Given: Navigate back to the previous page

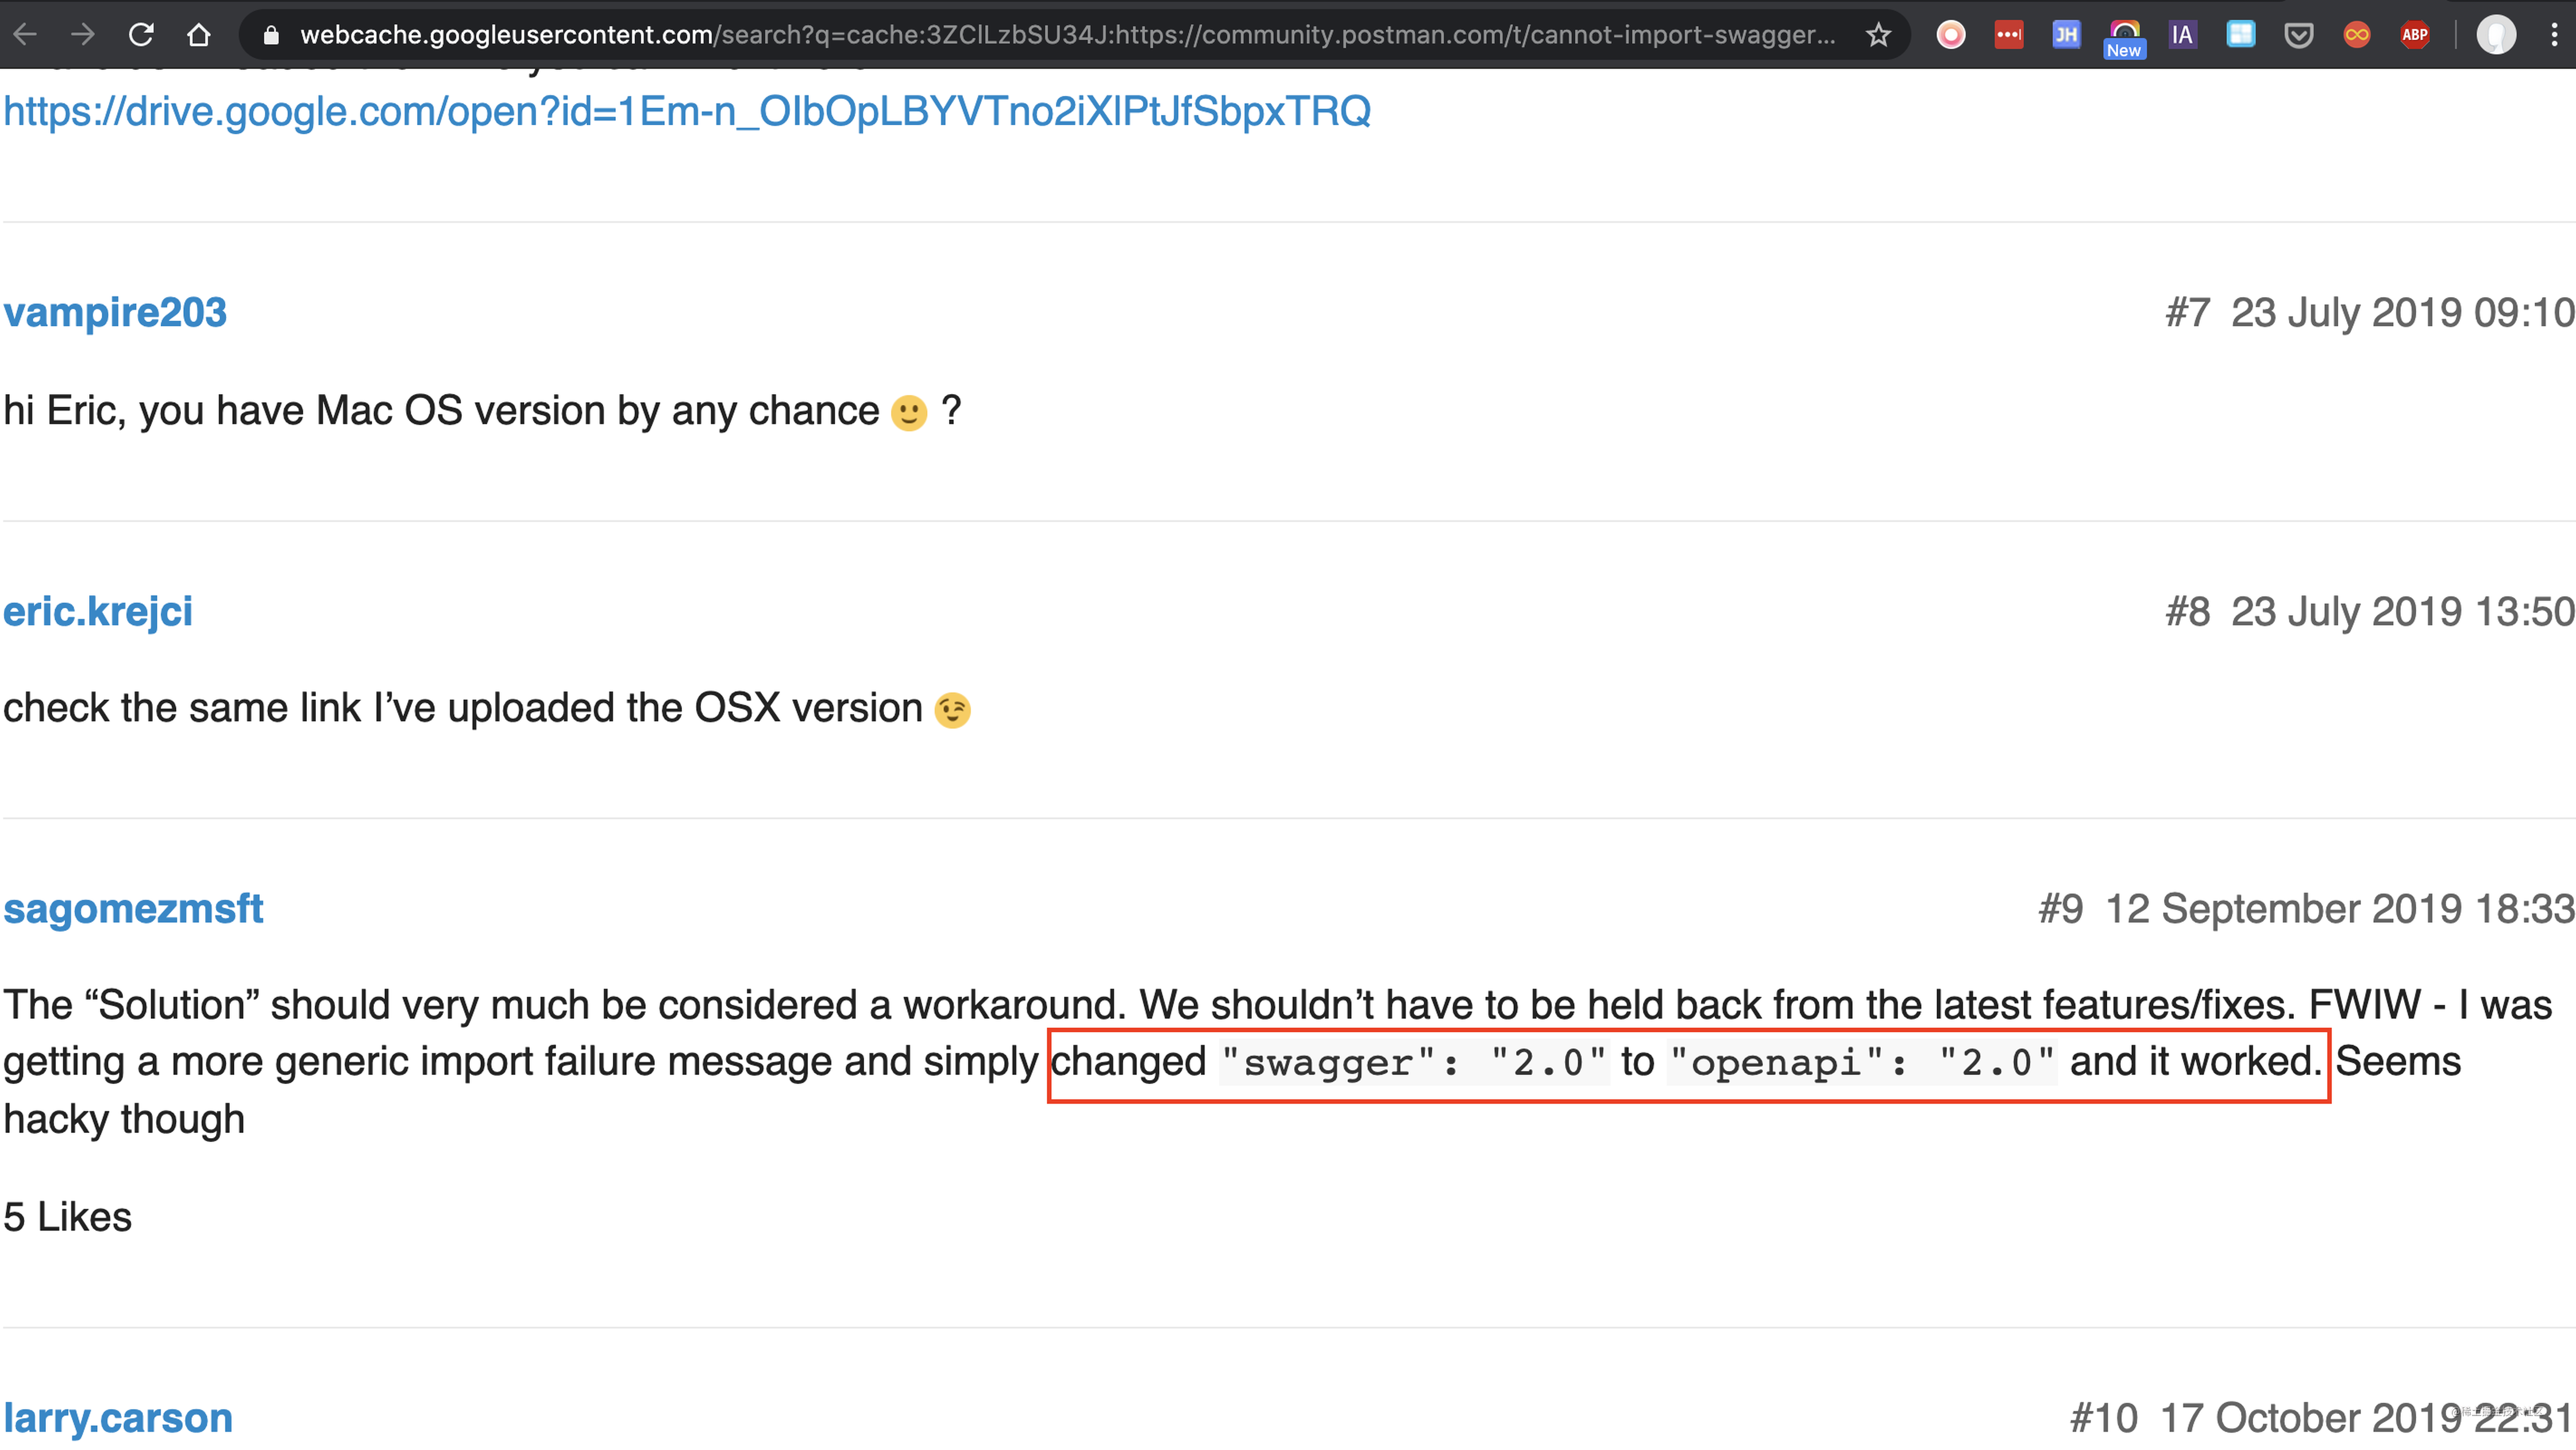Looking at the screenshot, I should [x=25, y=34].
